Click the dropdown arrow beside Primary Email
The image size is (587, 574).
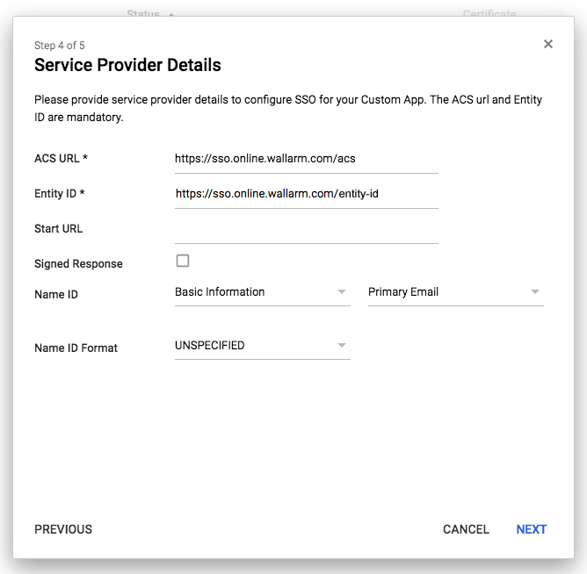pos(535,291)
